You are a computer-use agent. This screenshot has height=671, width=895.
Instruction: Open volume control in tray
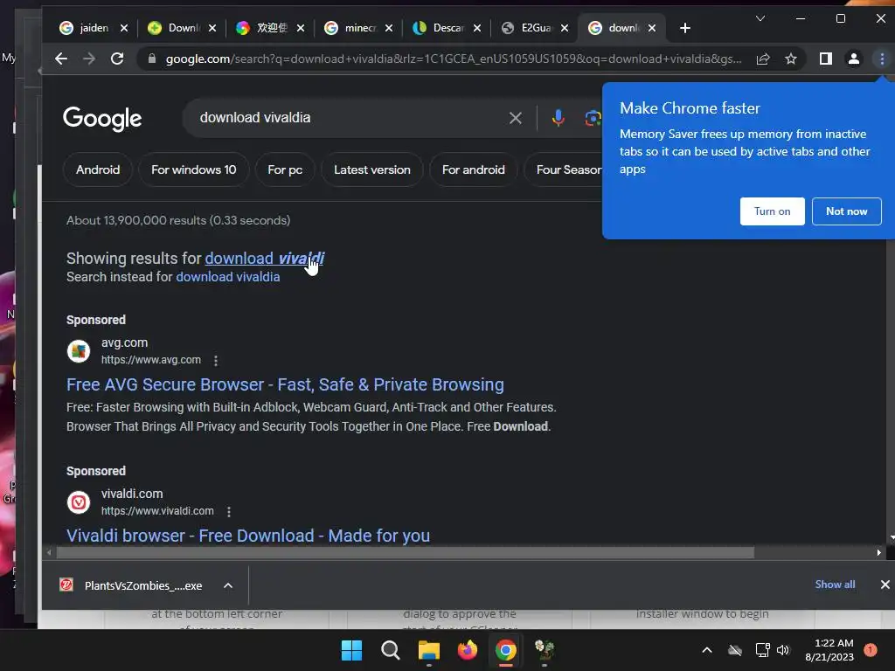point(783,650)
